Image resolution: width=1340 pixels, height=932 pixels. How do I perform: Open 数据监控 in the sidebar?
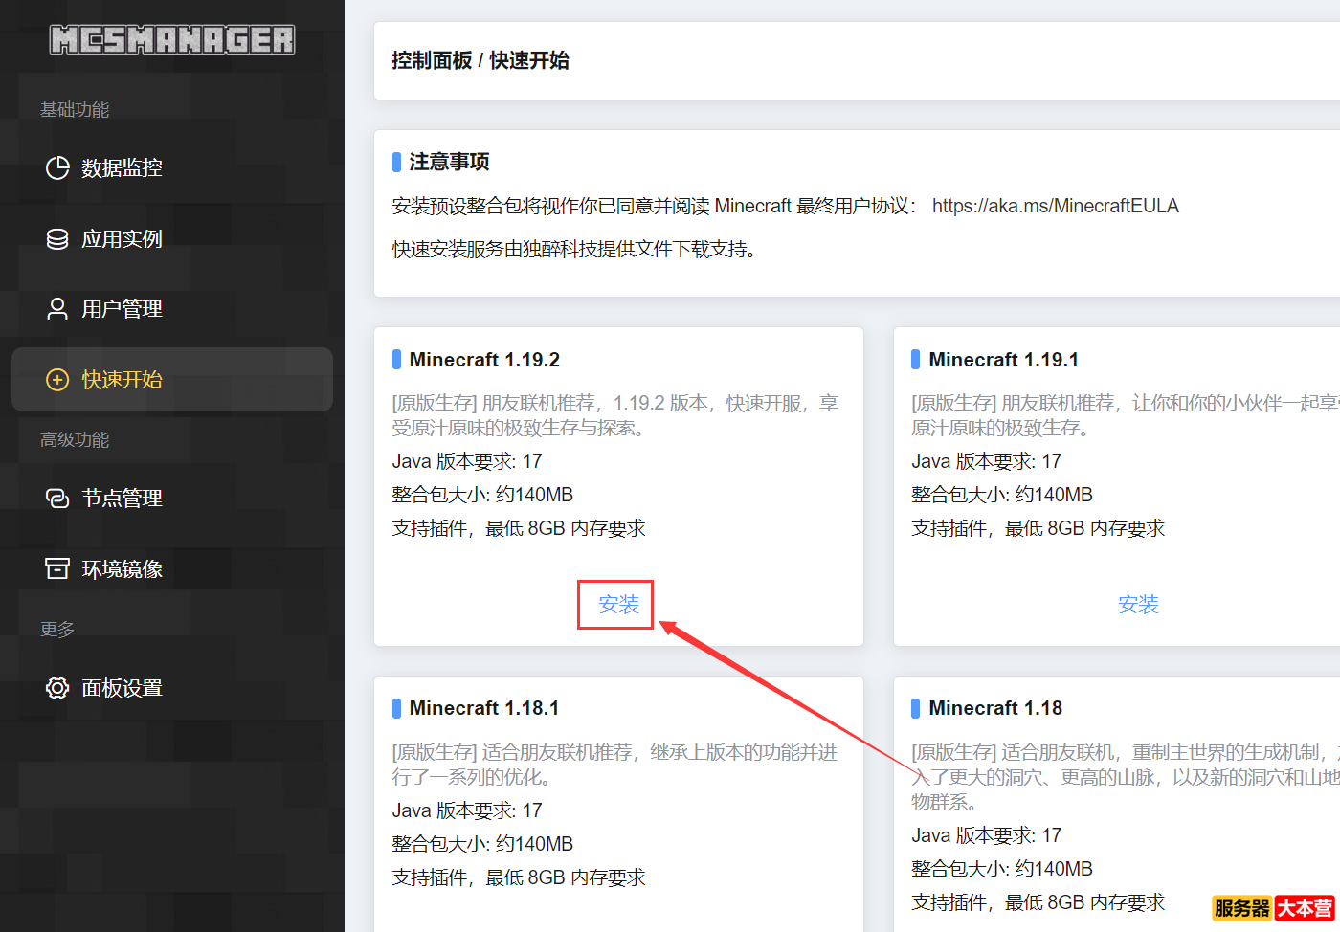click(x=122, y=168)
